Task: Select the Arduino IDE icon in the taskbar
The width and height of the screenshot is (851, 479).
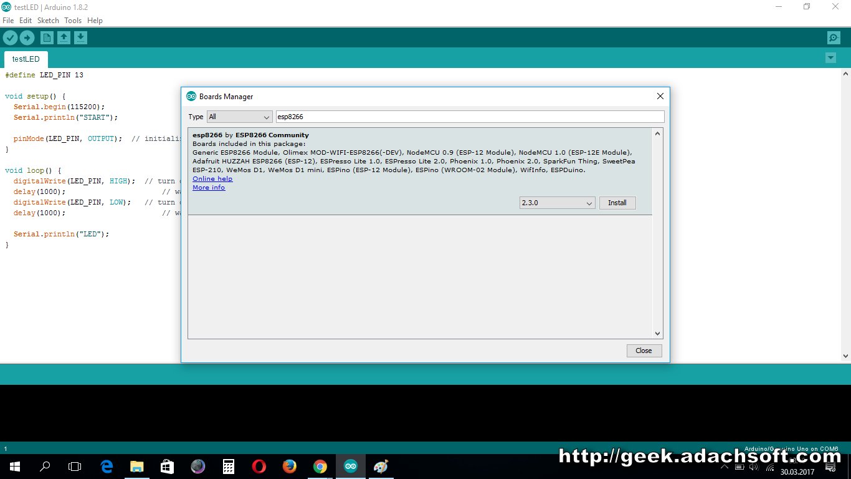Action: pos(350,466)
